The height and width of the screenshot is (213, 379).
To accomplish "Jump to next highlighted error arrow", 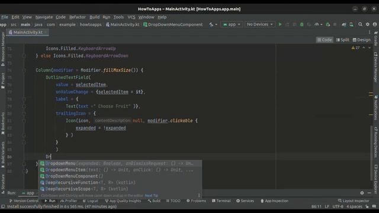I will [370, 48].
